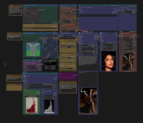
Task: Open the model dropdown above the portrait image
Action: pyautogui.click(x=109, y=43)
